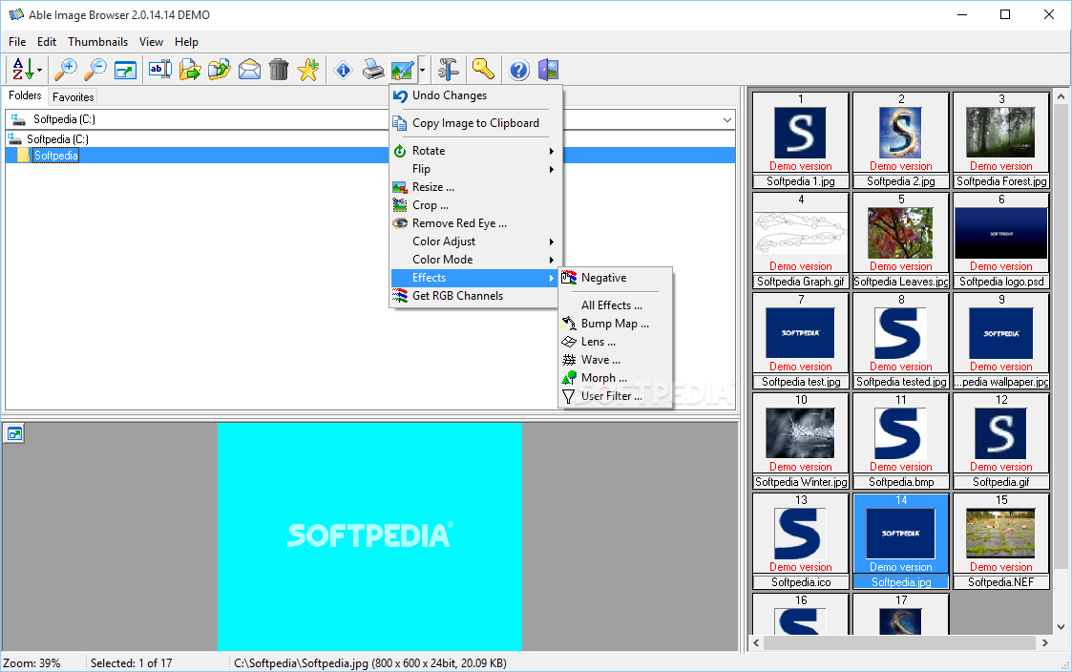Image resolution: width=1072 pixels, height=672 pixels.
Task: Expand the Effects submenu entry
Action: click(x=475, y=278)
